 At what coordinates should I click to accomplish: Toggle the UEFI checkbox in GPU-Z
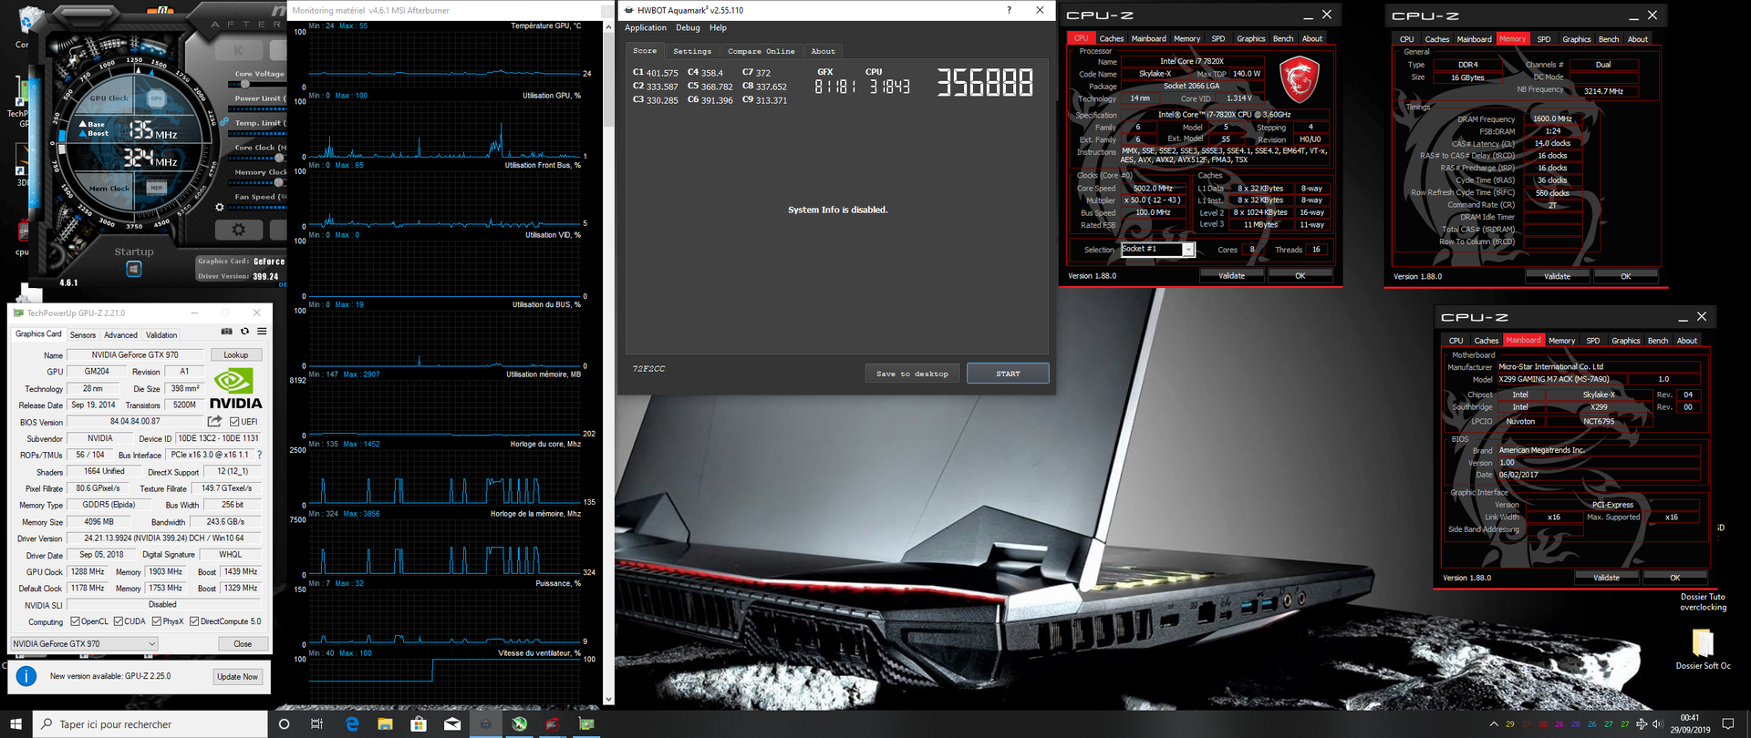pyautogui.click(x=234, y=422)
